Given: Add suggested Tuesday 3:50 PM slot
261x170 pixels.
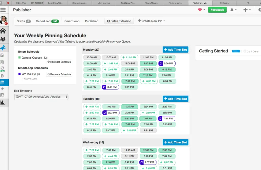Looking at the screenshot, I should [x=148, y=112].
